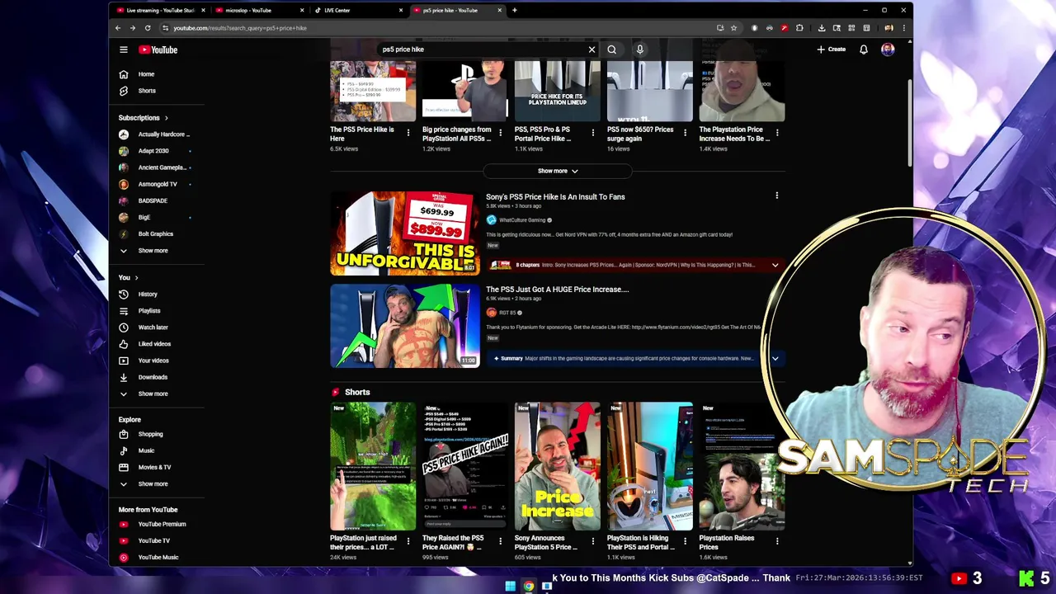The image size is (1056, 594).
Task: Expand Subscriptions section arrow
Action: tap(166, 118)
